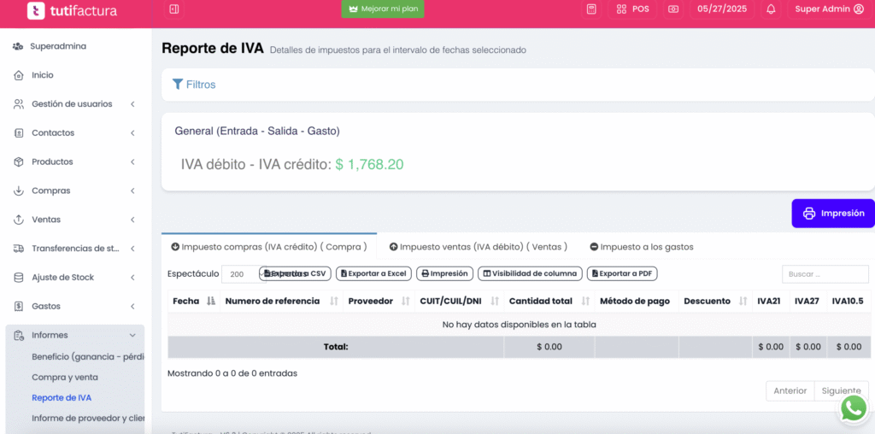Screen dimensions: 875x434
Task: Expand the Filtros filter panel
Action: [x=194, y=85]
